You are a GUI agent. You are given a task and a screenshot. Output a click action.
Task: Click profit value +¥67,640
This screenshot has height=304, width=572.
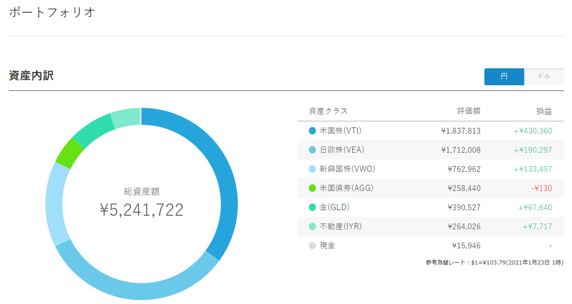pos(534,207)
